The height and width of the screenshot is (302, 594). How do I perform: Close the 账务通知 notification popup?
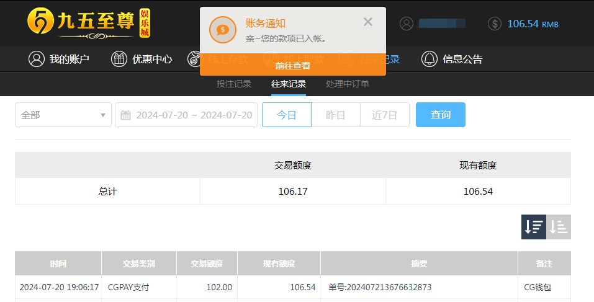(x=368, y=22)
